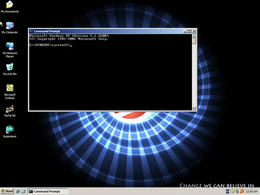260x195 pixels.
Task: Click the Copyright 1985-2001 Microsoft Corp. line
Action: (x=69, y=39)
